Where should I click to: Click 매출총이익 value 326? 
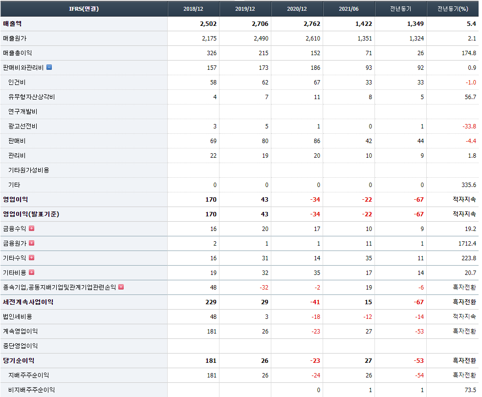tap(212, 53)
